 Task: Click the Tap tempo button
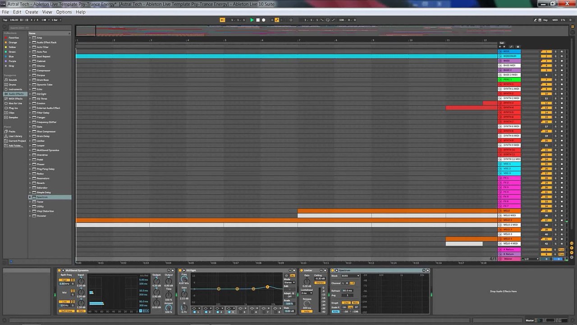[x=5, y=20]
